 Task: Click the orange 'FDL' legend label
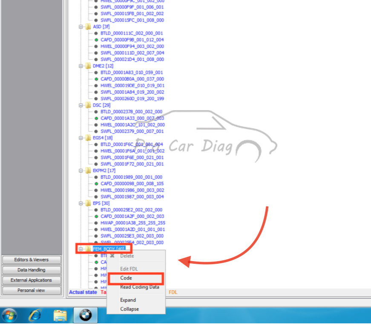[x=173, y=292]
